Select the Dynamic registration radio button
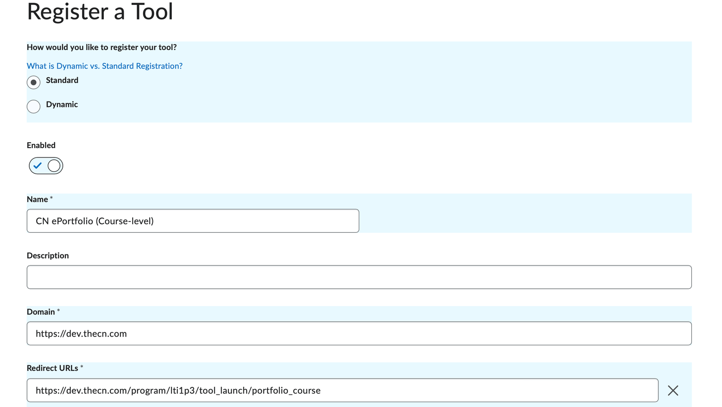Viewport: 722px width, 407px height. pos(33,106)
